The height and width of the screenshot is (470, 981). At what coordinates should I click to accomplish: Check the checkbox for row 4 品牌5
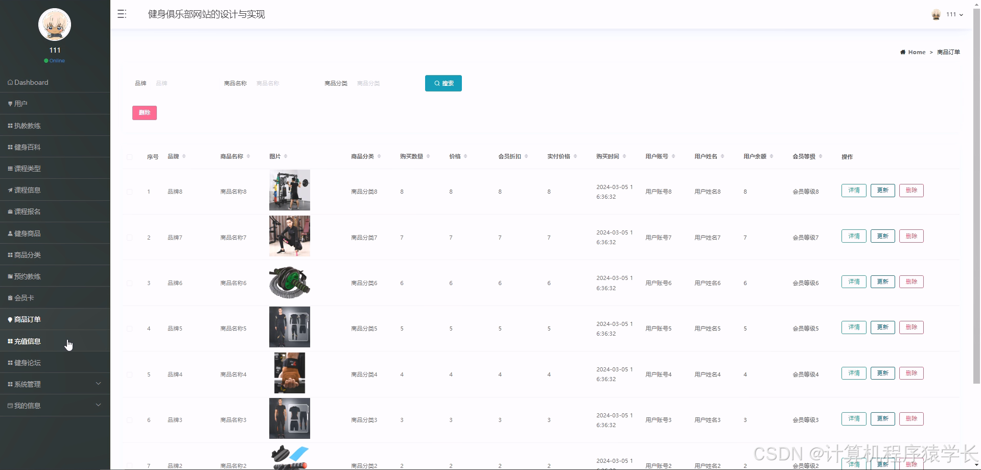pyautogui.click(x=130, y=329)
